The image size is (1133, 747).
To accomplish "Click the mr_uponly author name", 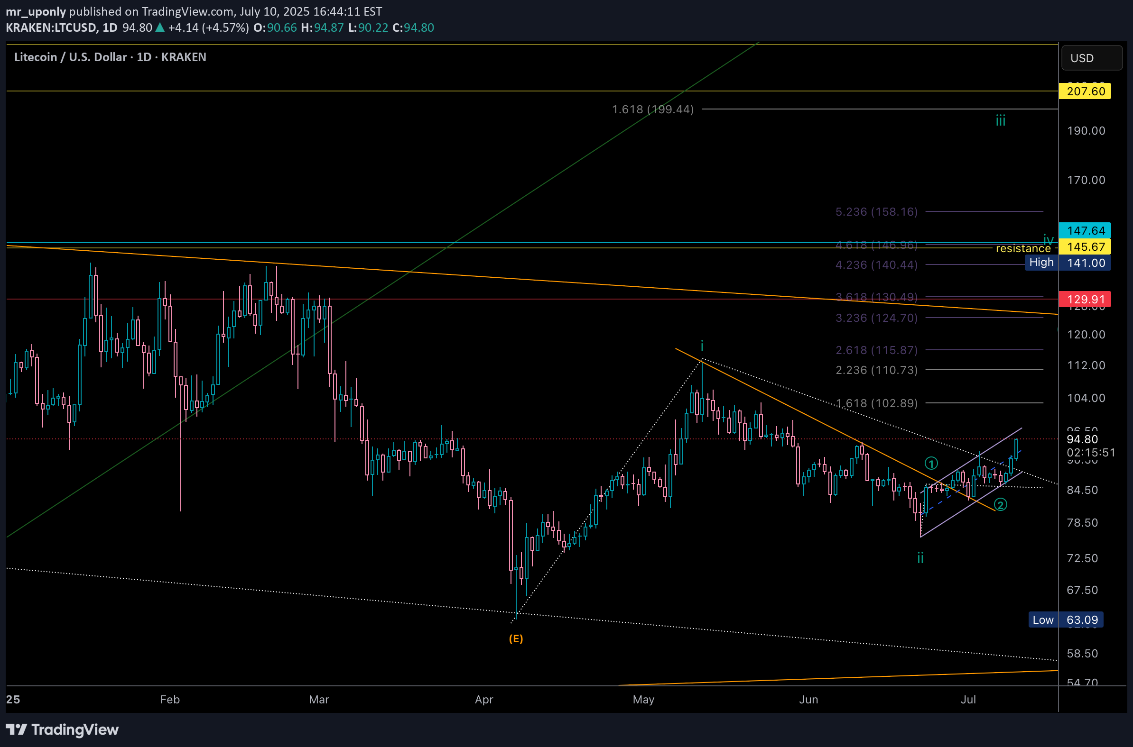I will tap(36, 11).
